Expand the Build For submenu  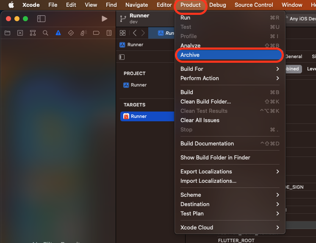(x=230, y=69)
